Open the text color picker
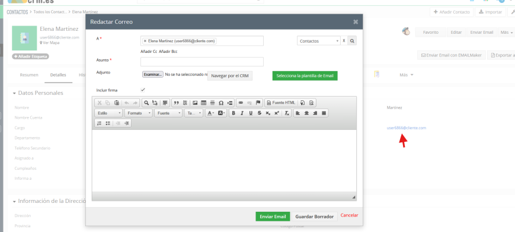Image resolution: width=515 pixels, height=232 pixels. [x=211, y=113]
